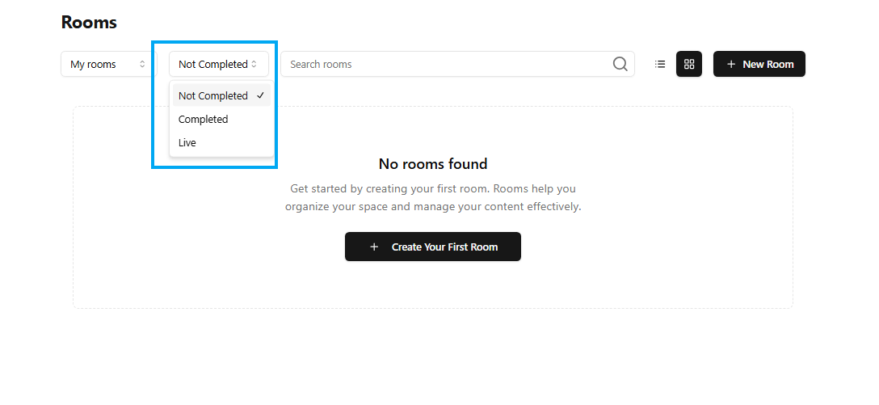Choose Completed from the status list
This screenshot has height=405, width=879.
204,119
